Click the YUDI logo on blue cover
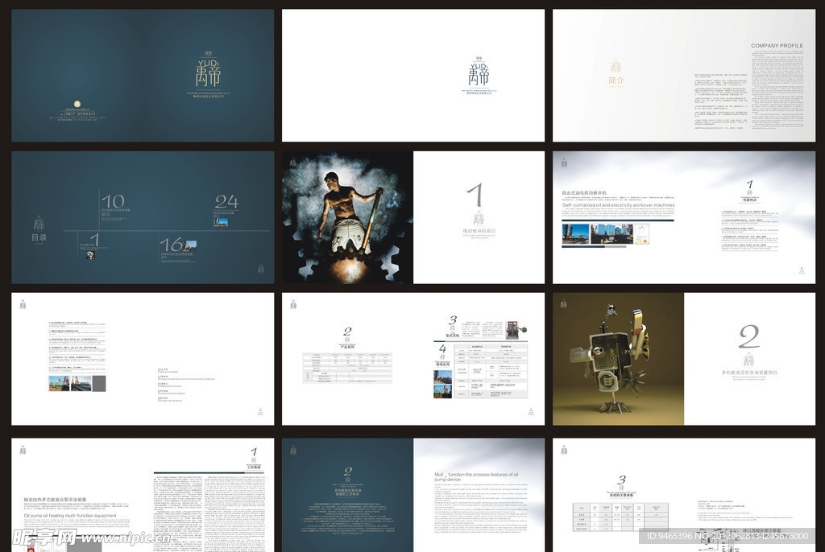Viewport: 825px width, 552px height. 206,72
